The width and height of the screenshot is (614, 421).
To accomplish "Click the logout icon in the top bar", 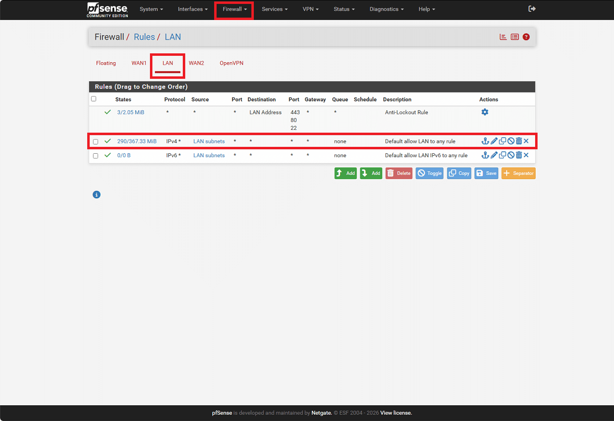I will click(x=532, y=9).
